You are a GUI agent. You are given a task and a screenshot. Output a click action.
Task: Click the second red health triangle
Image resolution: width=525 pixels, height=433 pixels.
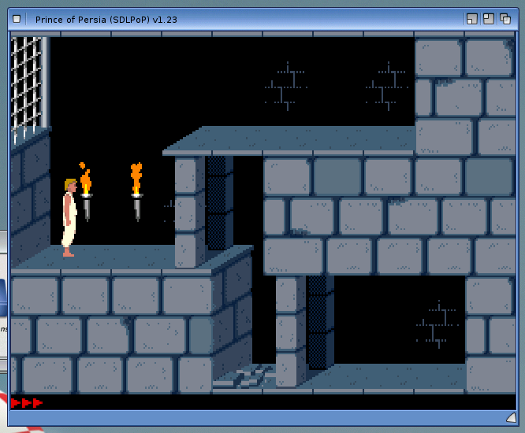(x=27, y=402)
